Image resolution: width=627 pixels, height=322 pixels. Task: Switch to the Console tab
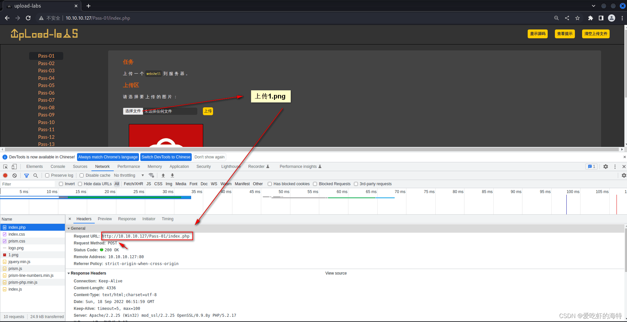pyautogui.click(x=58, y=167)
